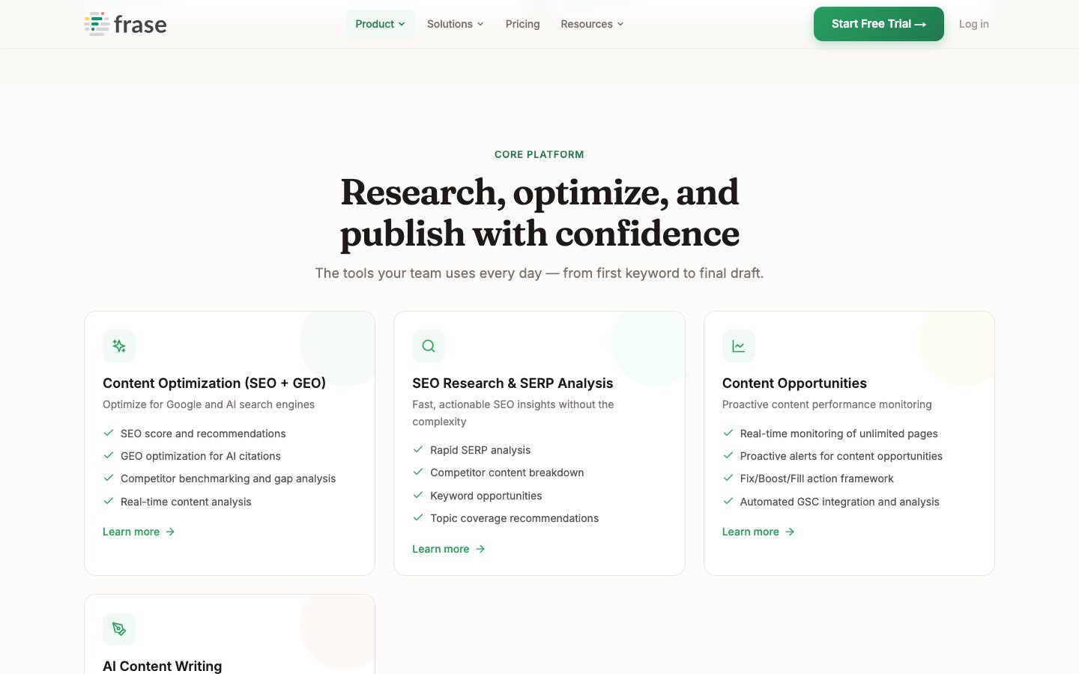Click checkmark beside SEO score and recommendations
The height and width of the screenshot is (674, 1079).
tap(109, 433)
